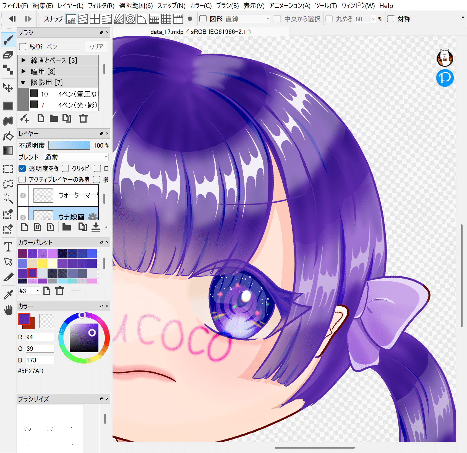
Task: Toggle the クリッピング checkbox
Action: [65, 168]
